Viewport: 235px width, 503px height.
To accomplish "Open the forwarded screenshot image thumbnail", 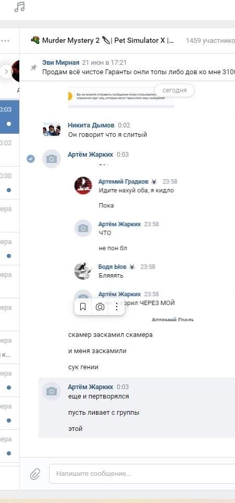I will coord(121,98).
